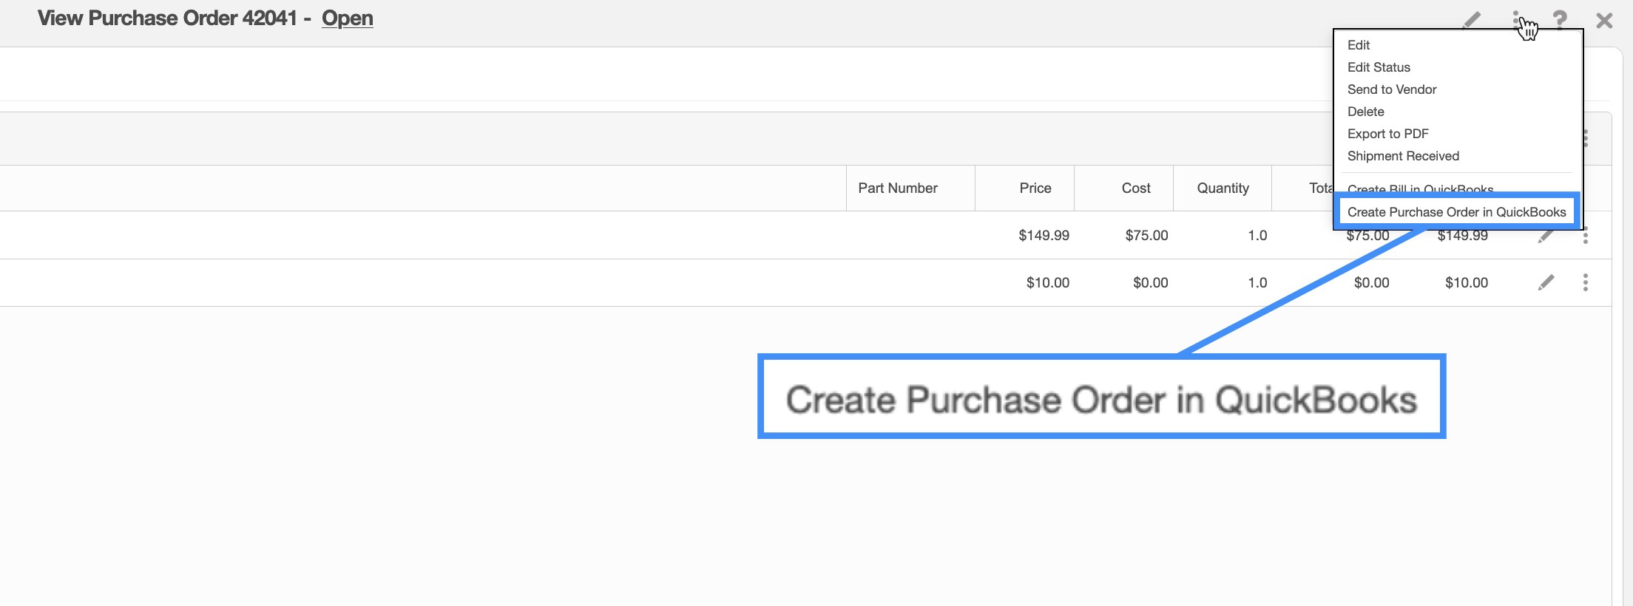The width and height of the screenshot is (1633, 606).
Task: Open options menu for $10.00 line item
Action: coord(1585,282)
